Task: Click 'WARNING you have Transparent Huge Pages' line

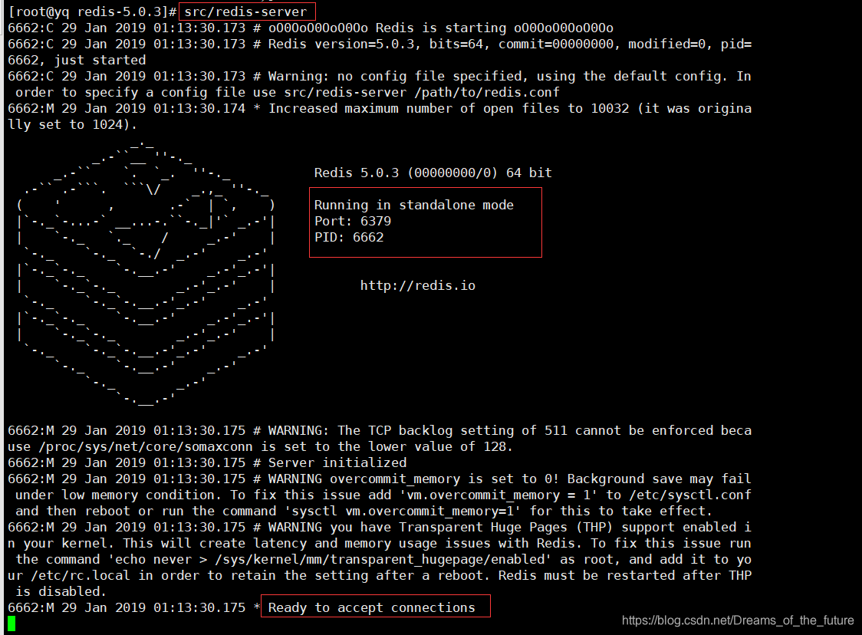Action: click(380, 527)
